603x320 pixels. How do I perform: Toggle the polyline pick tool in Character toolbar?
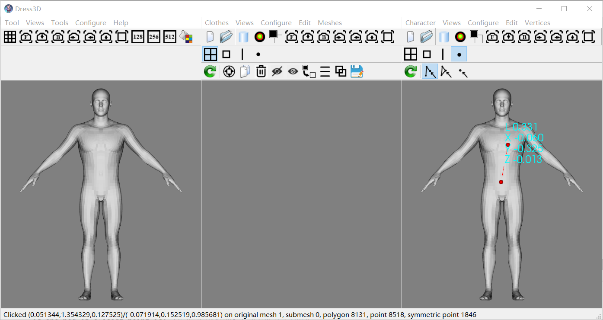click(430, 71)
